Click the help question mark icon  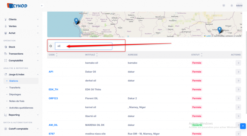(232, 6)
